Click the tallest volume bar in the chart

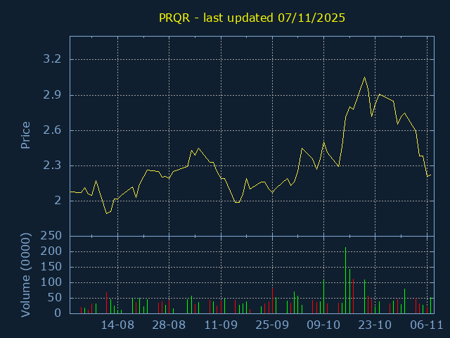345,280
